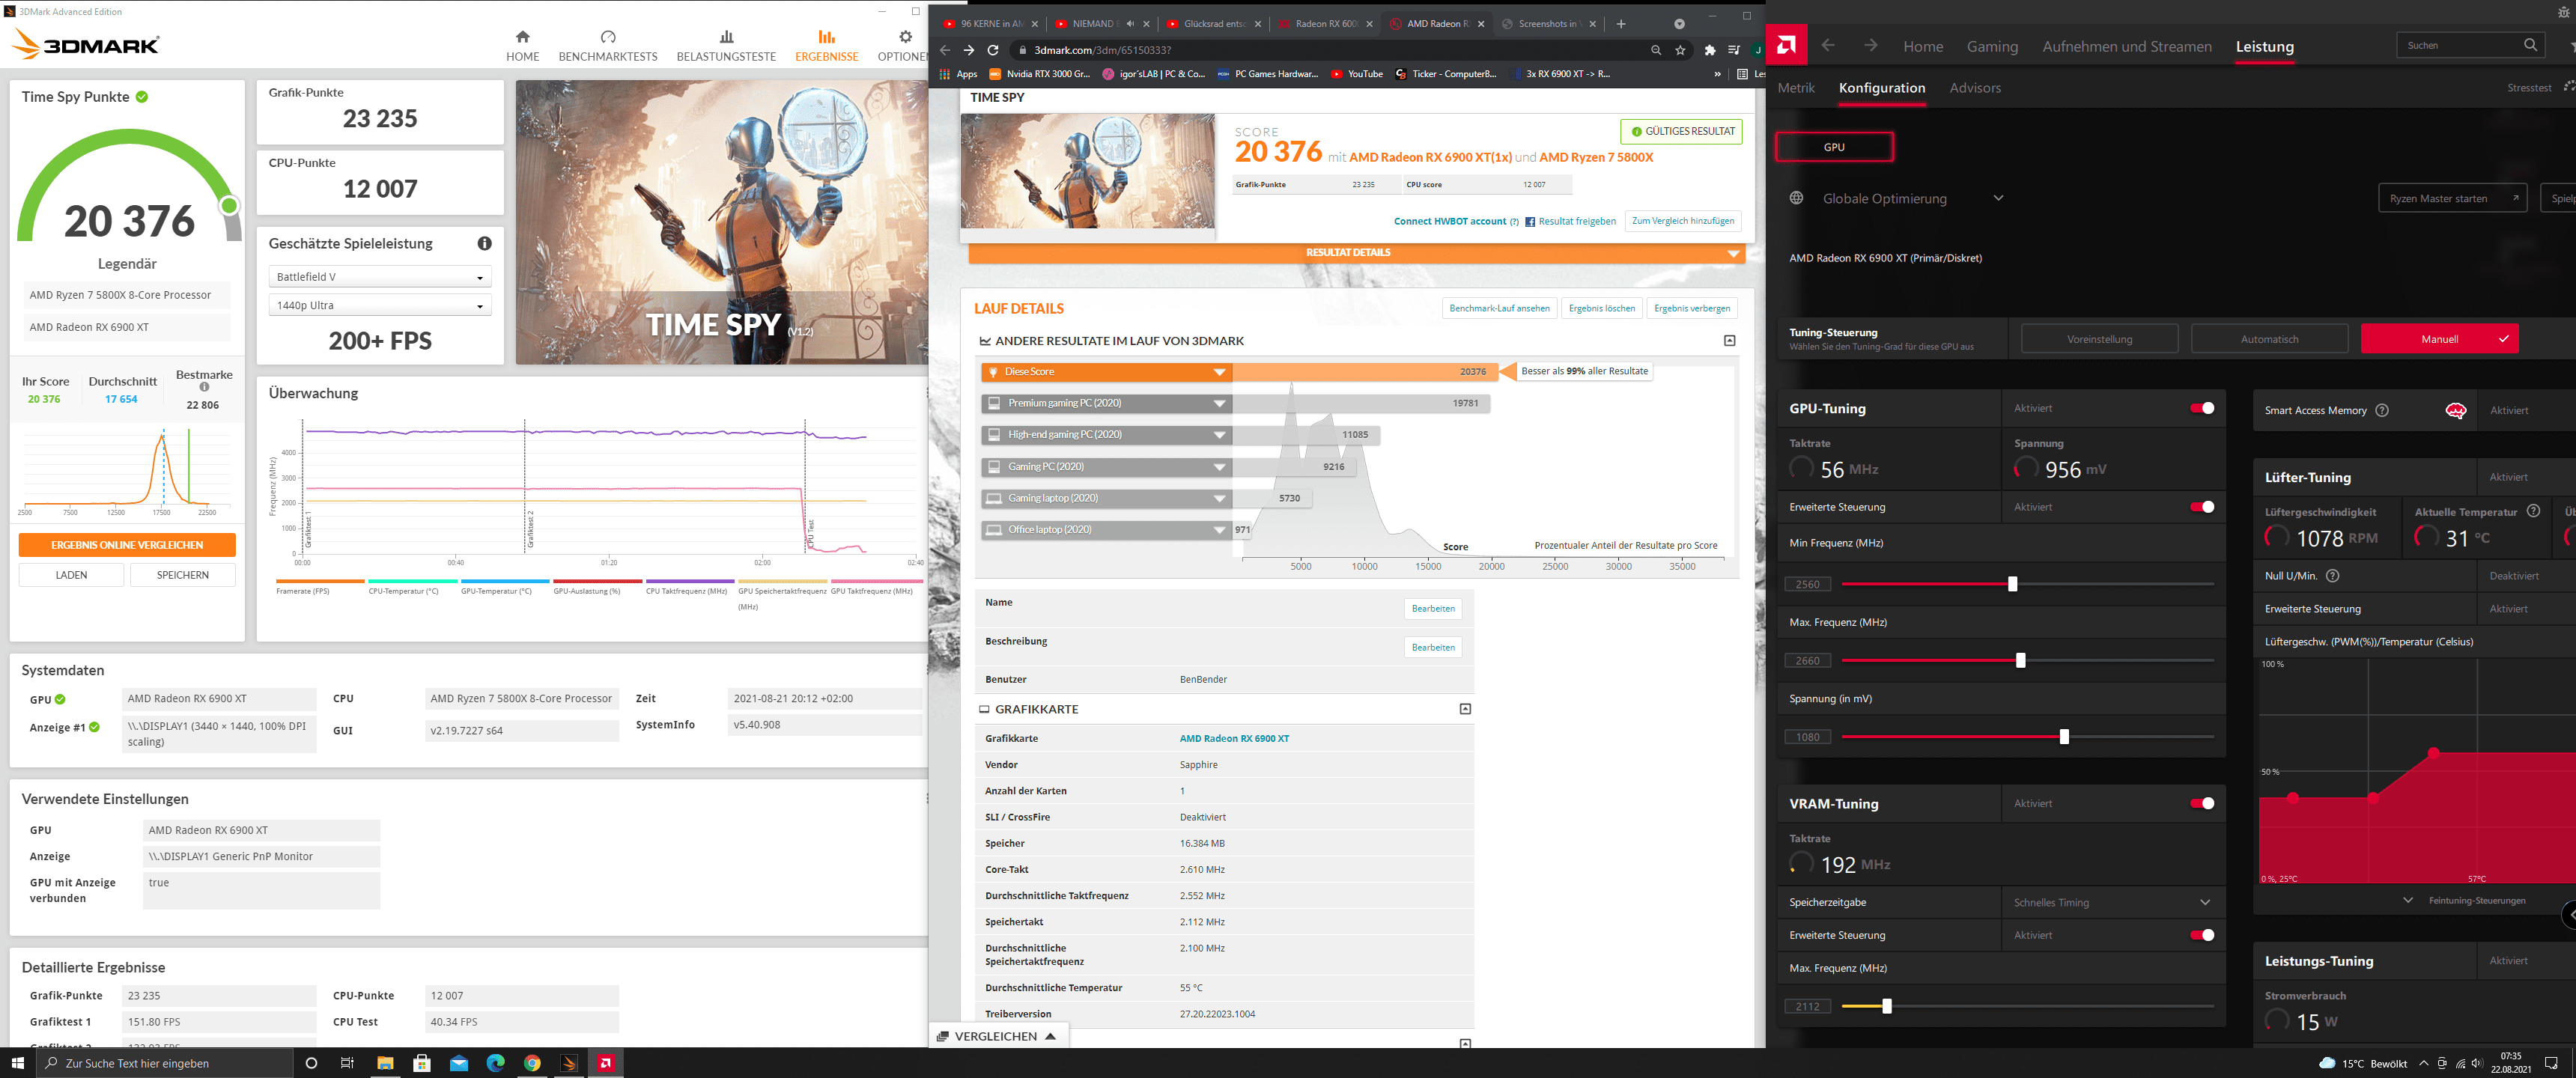
Task: Toggle VRAM Erweiterte Steuerung switch
Action: coord(2201,935)
